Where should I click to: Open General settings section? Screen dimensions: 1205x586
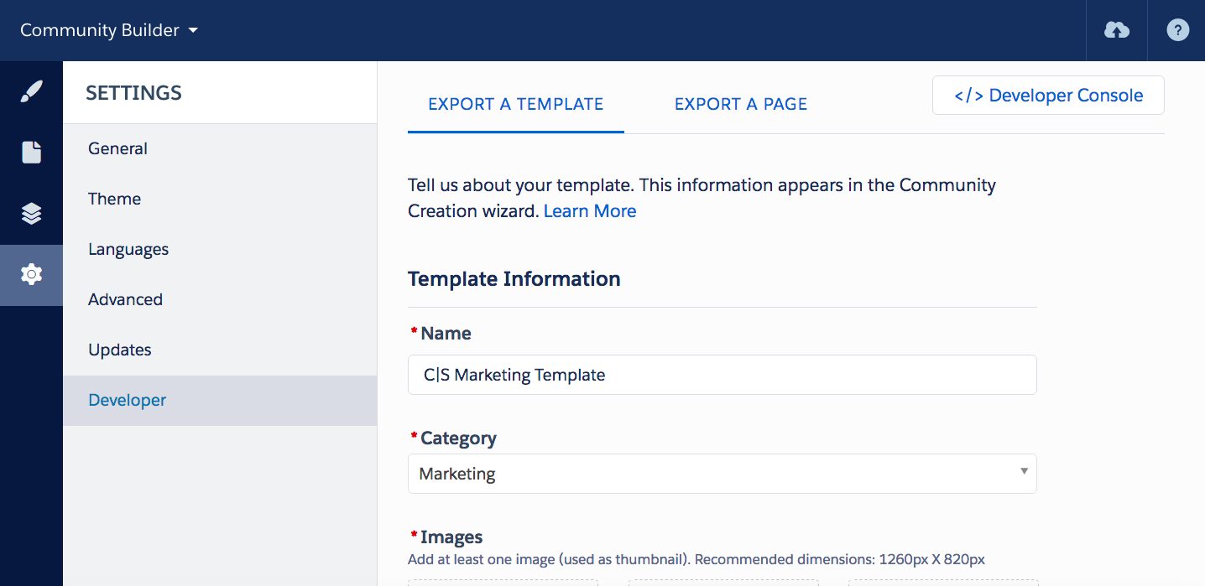click(220, 148)
